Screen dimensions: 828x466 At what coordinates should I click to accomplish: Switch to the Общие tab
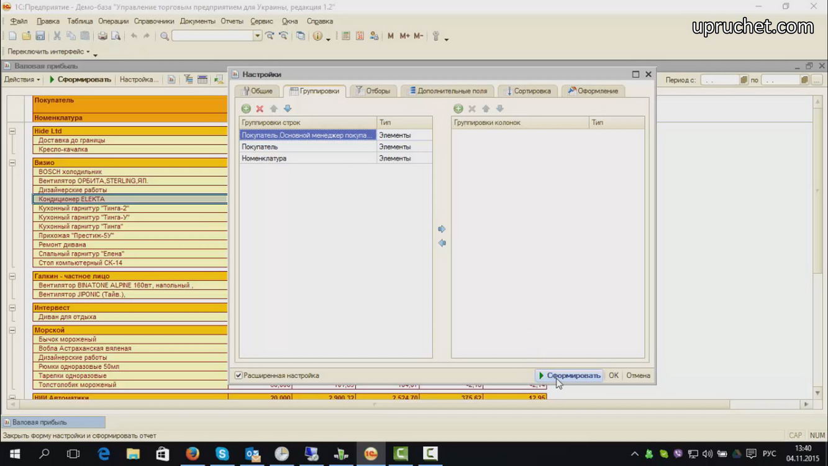tap(257, 91)
